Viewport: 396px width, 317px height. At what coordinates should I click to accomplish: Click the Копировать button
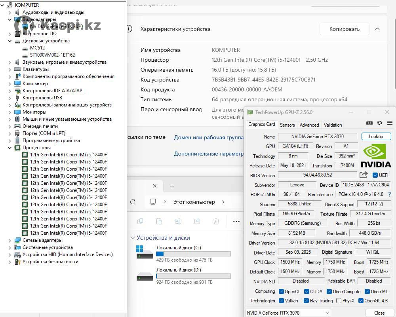click(345, 29)
